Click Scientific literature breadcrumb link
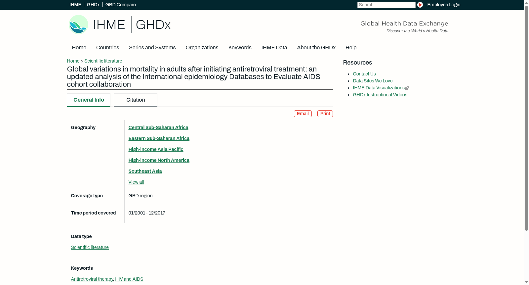 pyautogui.click(x=103, y=61)
